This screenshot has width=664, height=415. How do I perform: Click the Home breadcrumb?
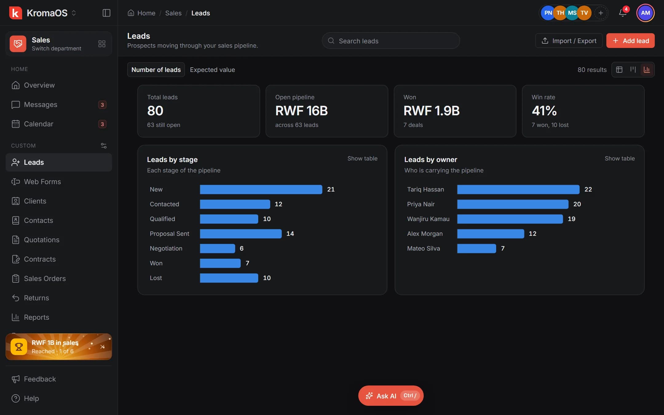[142, 13]
